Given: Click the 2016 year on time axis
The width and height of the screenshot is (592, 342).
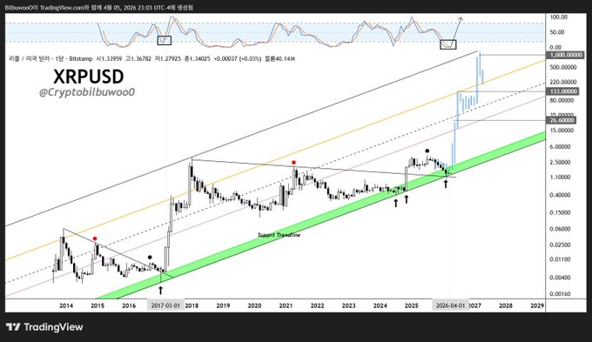Looking at the screenshot, I should point(129,305).
